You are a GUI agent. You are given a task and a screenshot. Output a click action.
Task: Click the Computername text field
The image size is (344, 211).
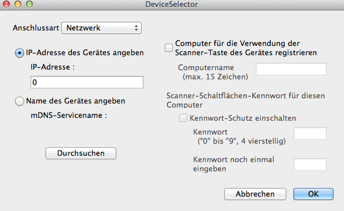coord(291,69)
